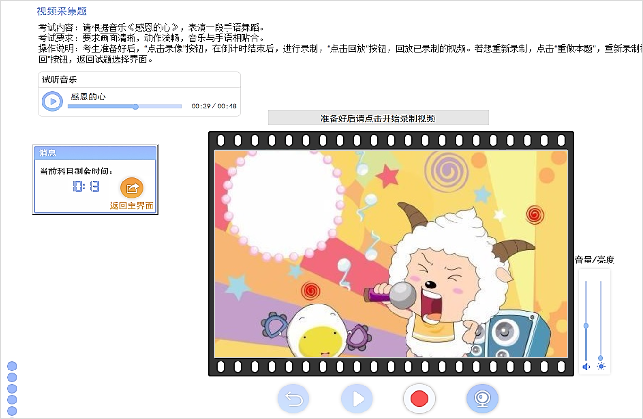Click the remaining time countdown digits
This screenshot has height=419, width=643.
[x=86, y=187]
